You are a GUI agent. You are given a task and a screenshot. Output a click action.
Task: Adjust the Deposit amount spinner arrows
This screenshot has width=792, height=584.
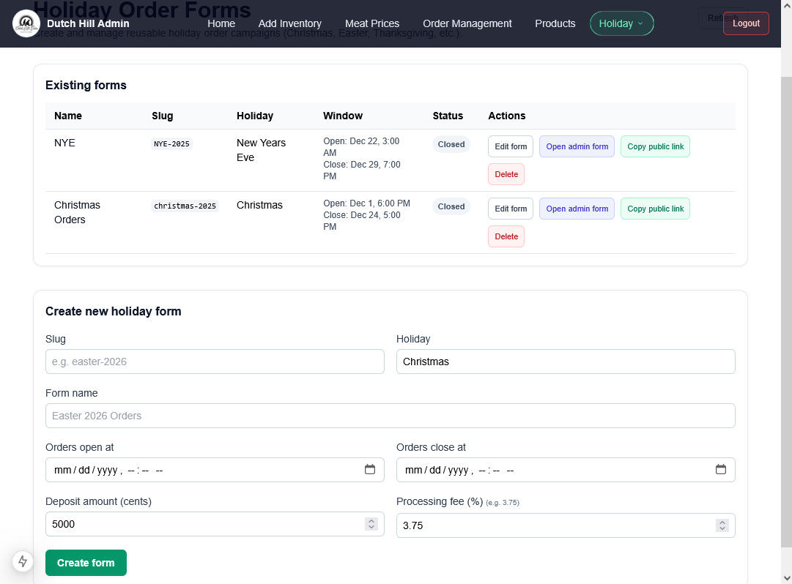point(371,524)
